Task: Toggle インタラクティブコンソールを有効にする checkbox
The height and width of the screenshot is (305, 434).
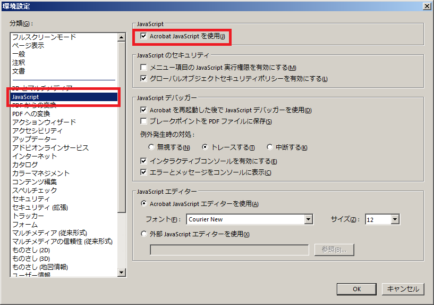Action: pyautogui.click(x=143, y=161)
